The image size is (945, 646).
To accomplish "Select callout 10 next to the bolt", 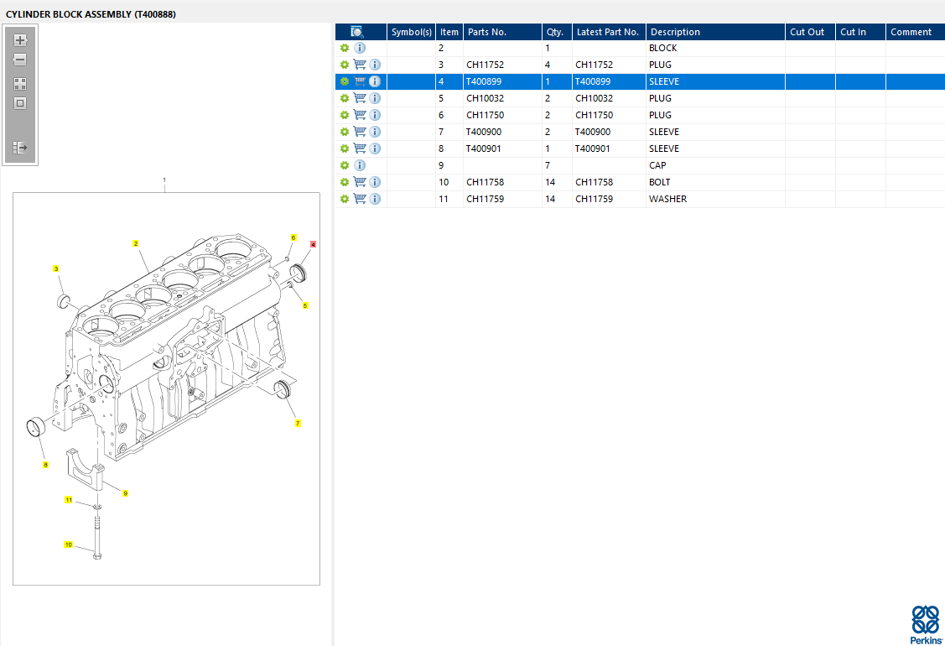I will coord(68,544).
